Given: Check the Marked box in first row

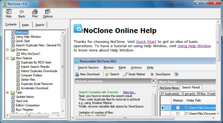Looking at the screenshot, I should pyautogui.click(x=178, y=108).
